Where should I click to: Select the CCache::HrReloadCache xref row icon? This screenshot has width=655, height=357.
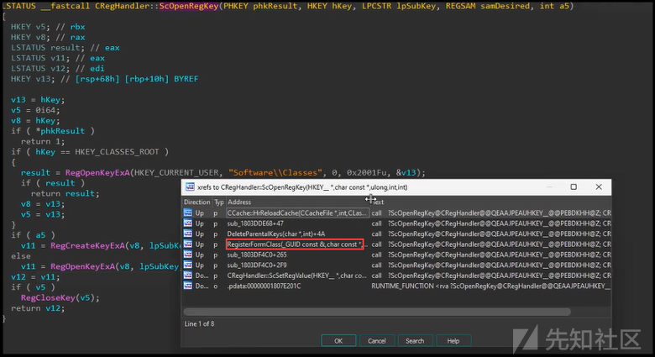[188, 213]
